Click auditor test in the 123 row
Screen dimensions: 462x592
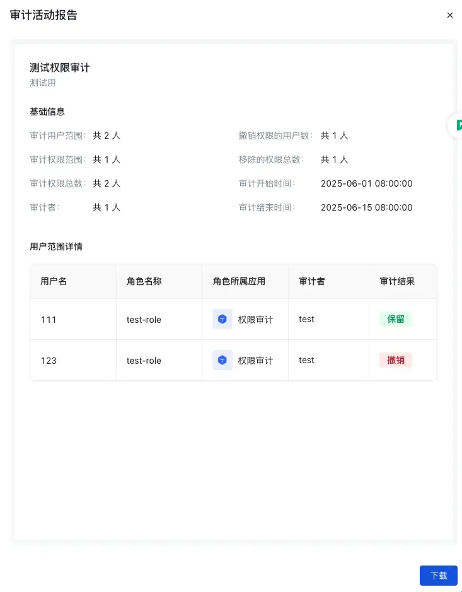pyautogui.click(x=306, y=360)
